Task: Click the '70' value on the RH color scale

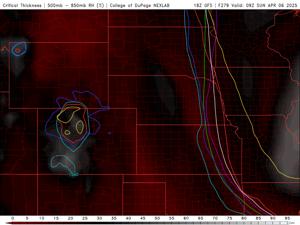Action: (x=215, y=218)
